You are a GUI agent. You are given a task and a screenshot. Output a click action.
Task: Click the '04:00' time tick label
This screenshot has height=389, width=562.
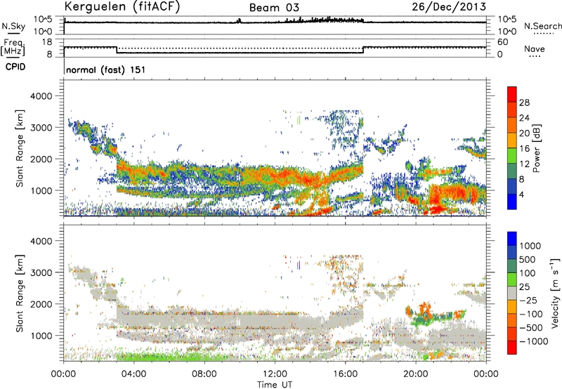(133, 374)
